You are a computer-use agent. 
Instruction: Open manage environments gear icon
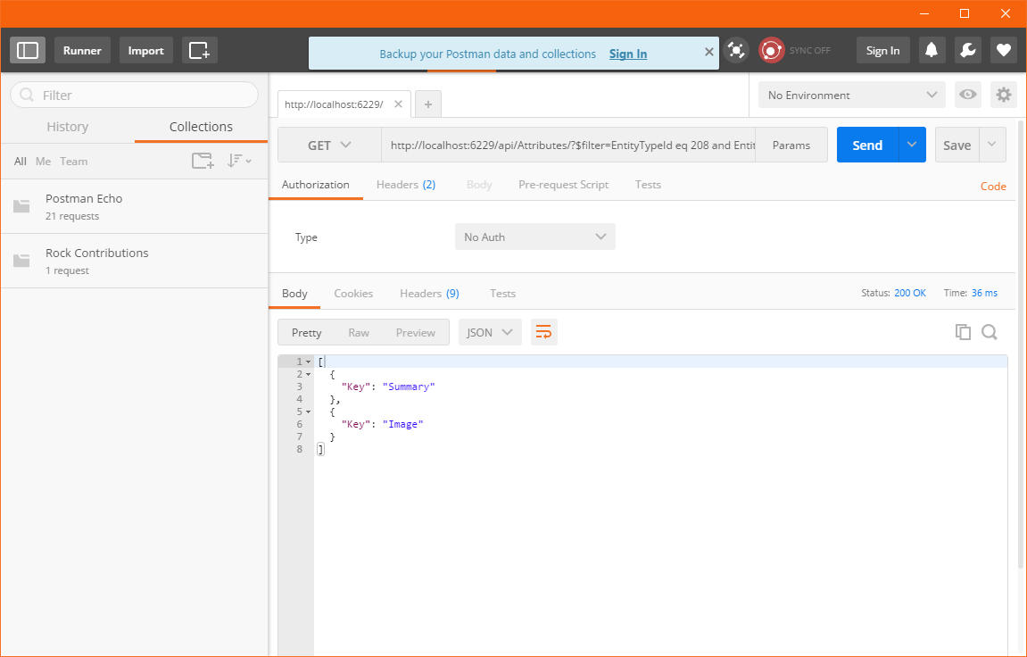[x=1004, y=95]
